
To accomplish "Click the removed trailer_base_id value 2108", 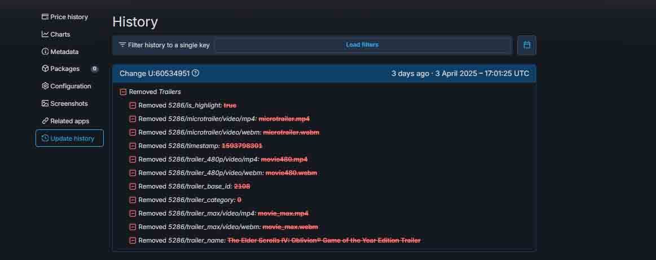I will tap(242, 186).
